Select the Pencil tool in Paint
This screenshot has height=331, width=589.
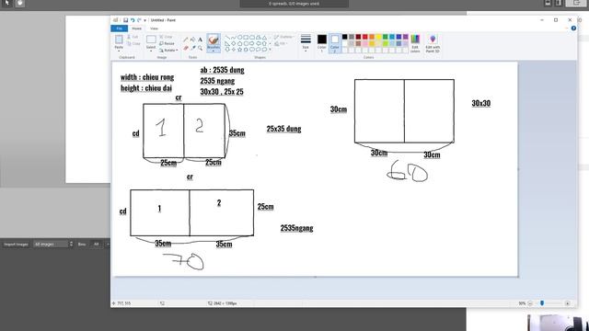[186, 40]
